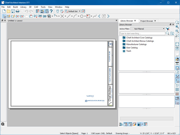180x135 pixels.
Task: Select the Select Objects arrow tool
Action: [4, 16]
